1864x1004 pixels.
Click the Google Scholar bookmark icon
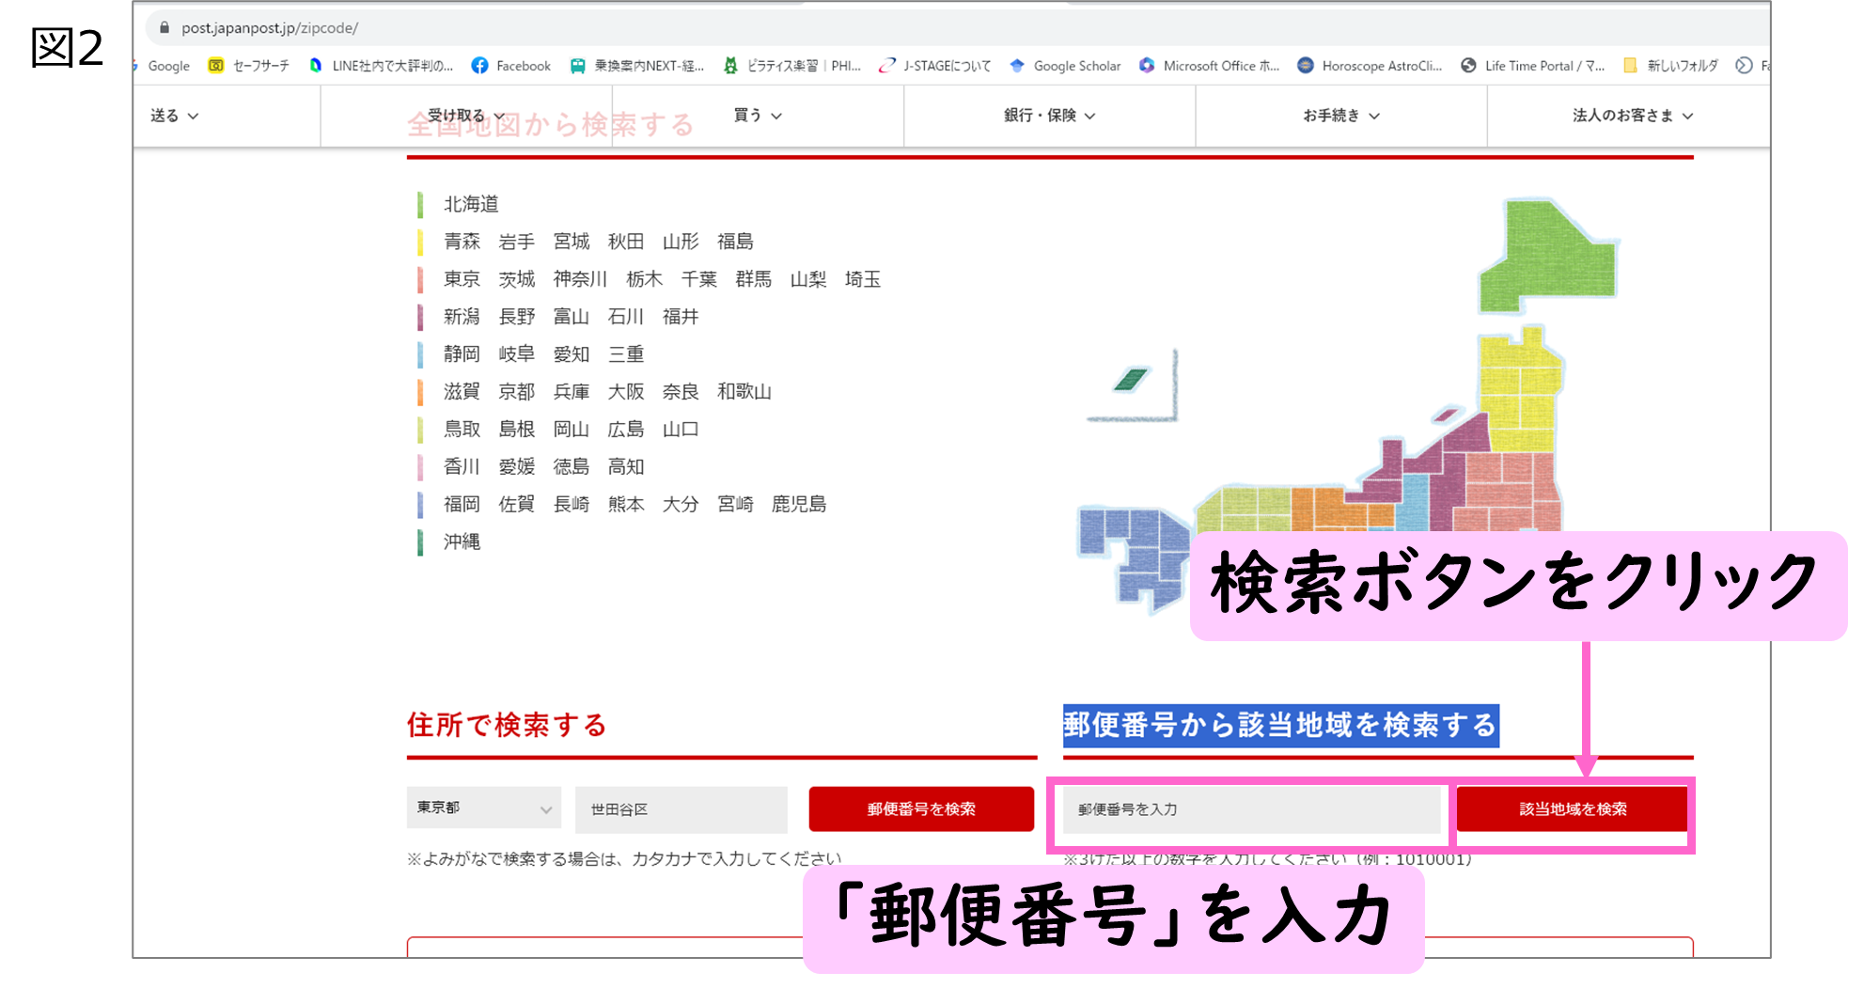tap(1017, 66)
